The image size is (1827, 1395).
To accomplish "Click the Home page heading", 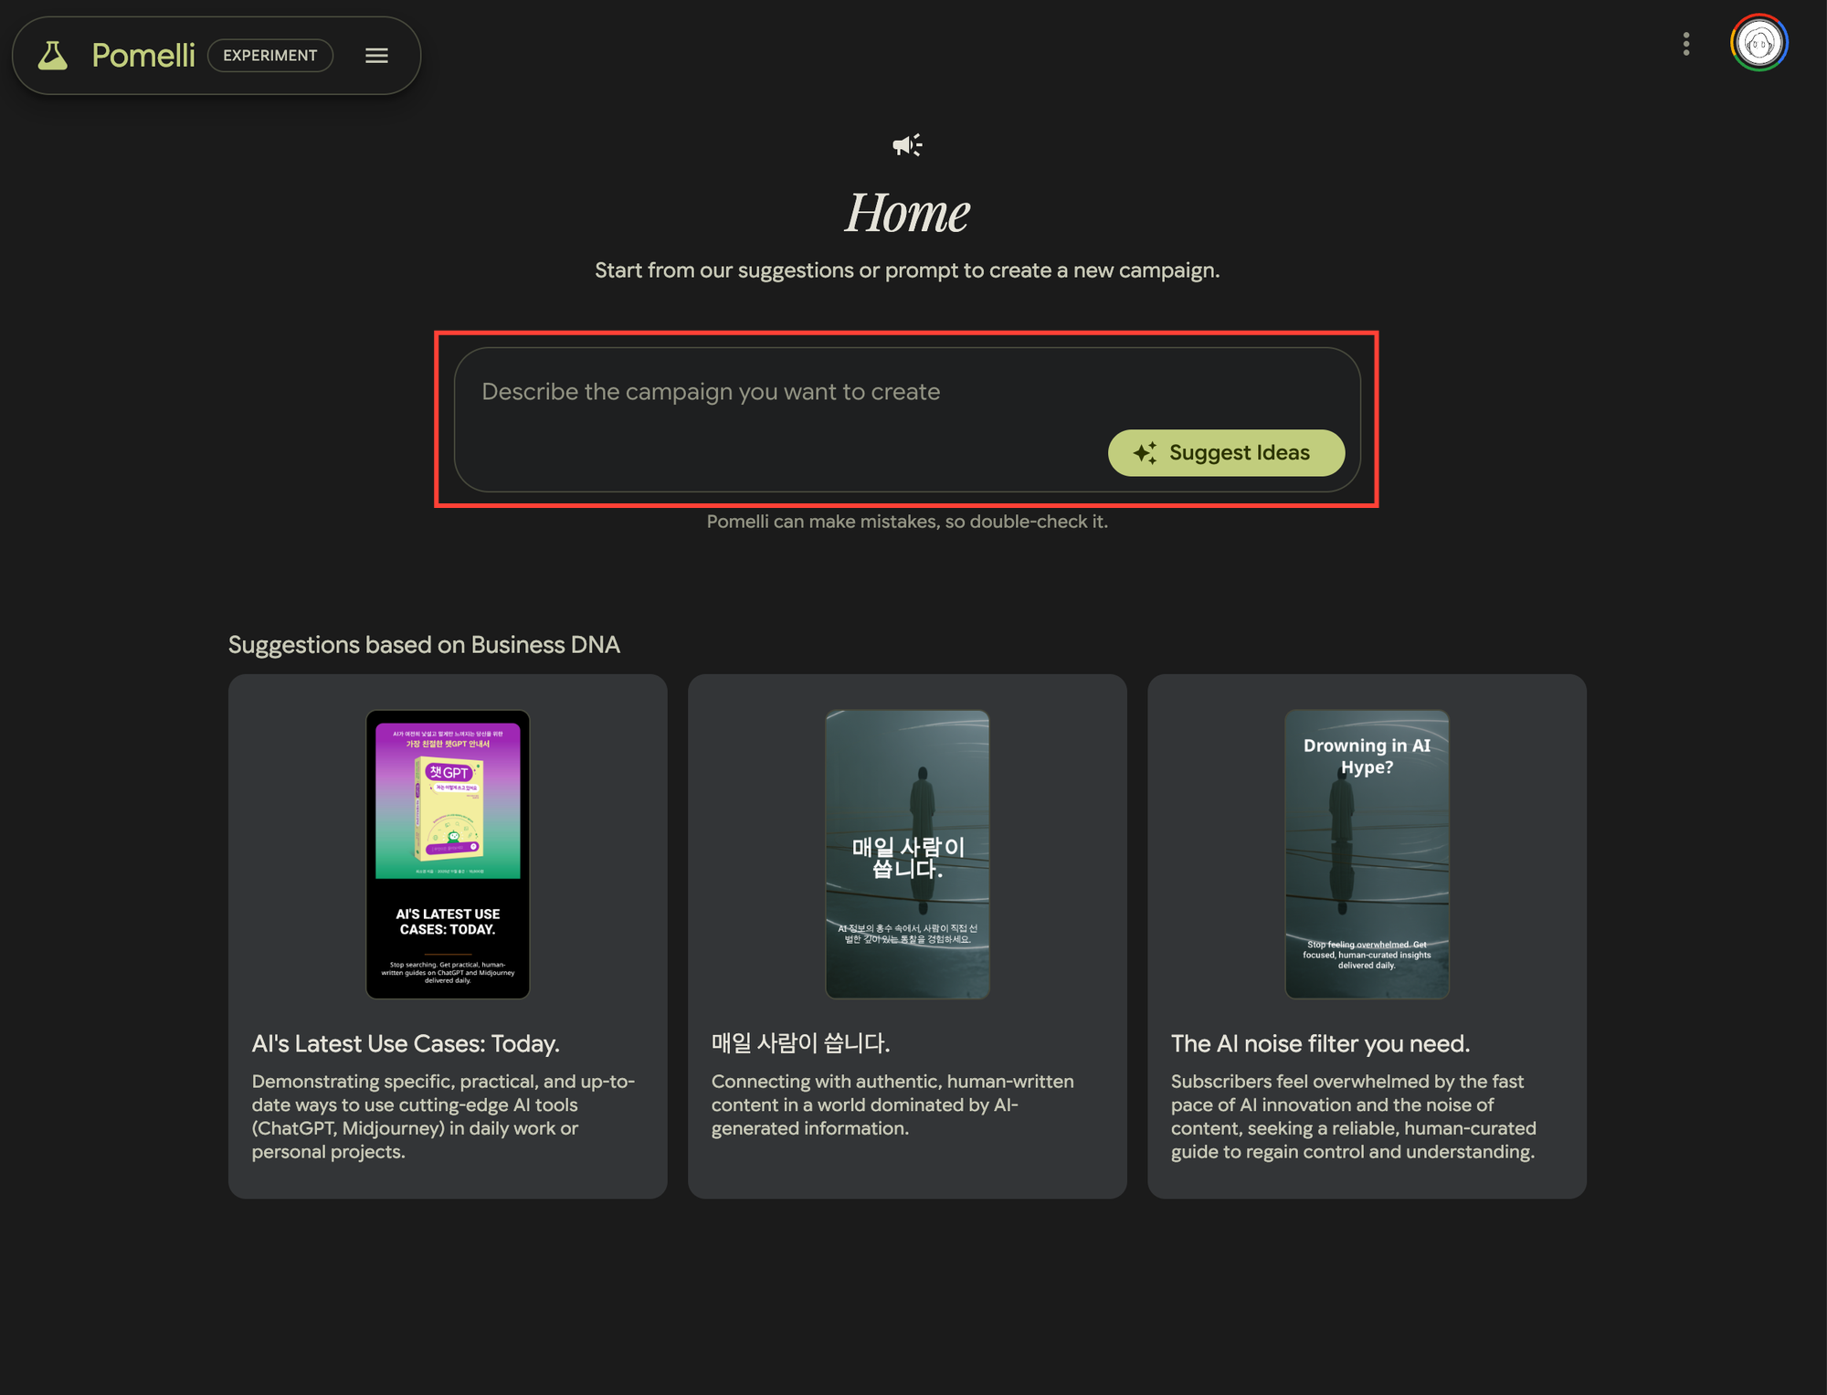I will 907,212.
